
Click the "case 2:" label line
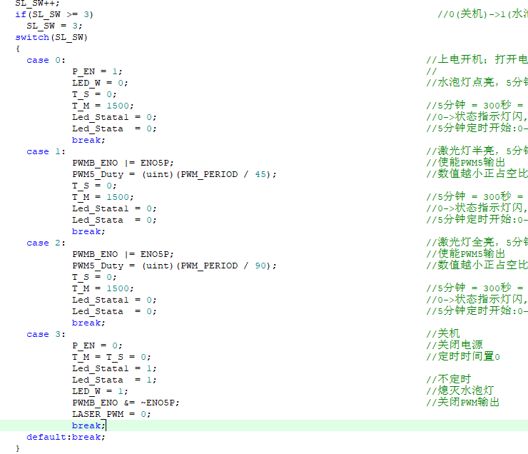tap(46, 243)
